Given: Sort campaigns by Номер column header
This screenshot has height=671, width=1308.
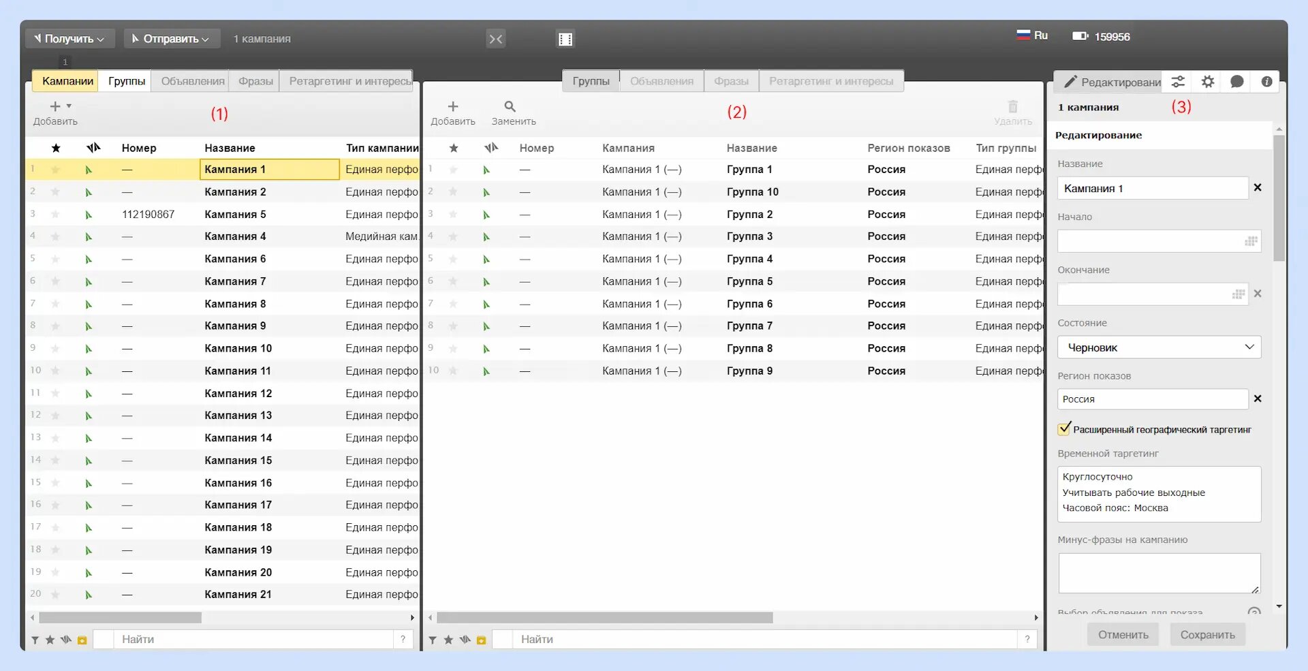Looking at the screenshot, I should (139, 148).
